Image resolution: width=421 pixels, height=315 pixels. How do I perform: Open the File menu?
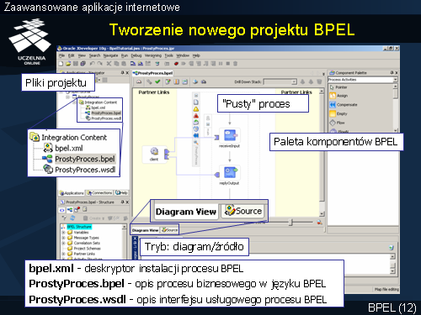point(61,55)
